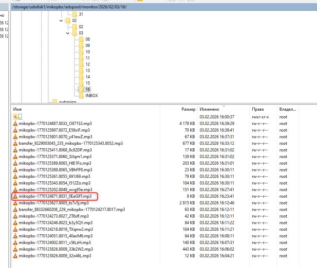
Task: Sort files by Размер column header
Action: pyautogui.click(x=179, y=109)
